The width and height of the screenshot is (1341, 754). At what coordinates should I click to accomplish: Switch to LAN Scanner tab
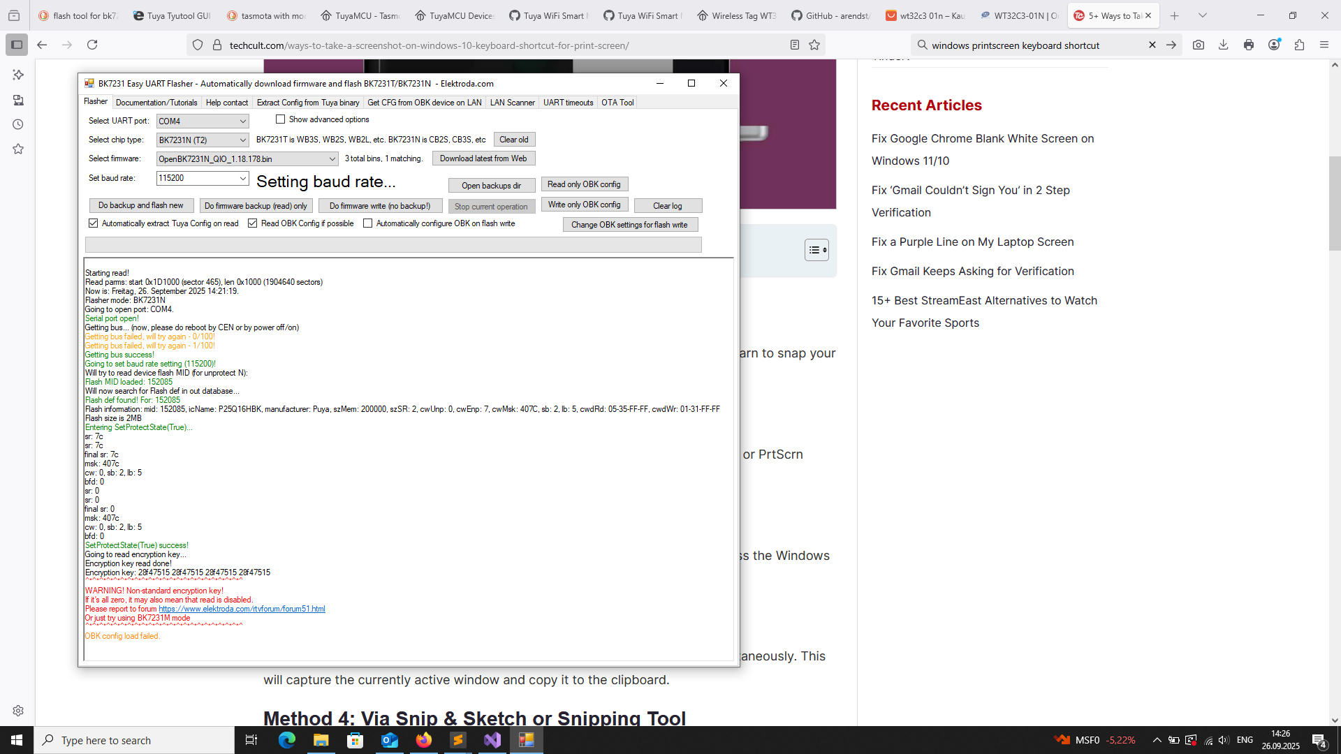pos(513,103)
